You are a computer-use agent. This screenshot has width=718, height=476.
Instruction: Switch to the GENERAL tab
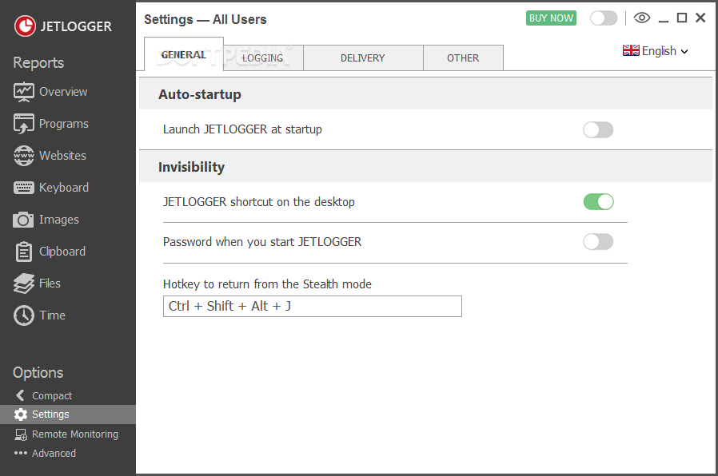(x=184, y=54)
